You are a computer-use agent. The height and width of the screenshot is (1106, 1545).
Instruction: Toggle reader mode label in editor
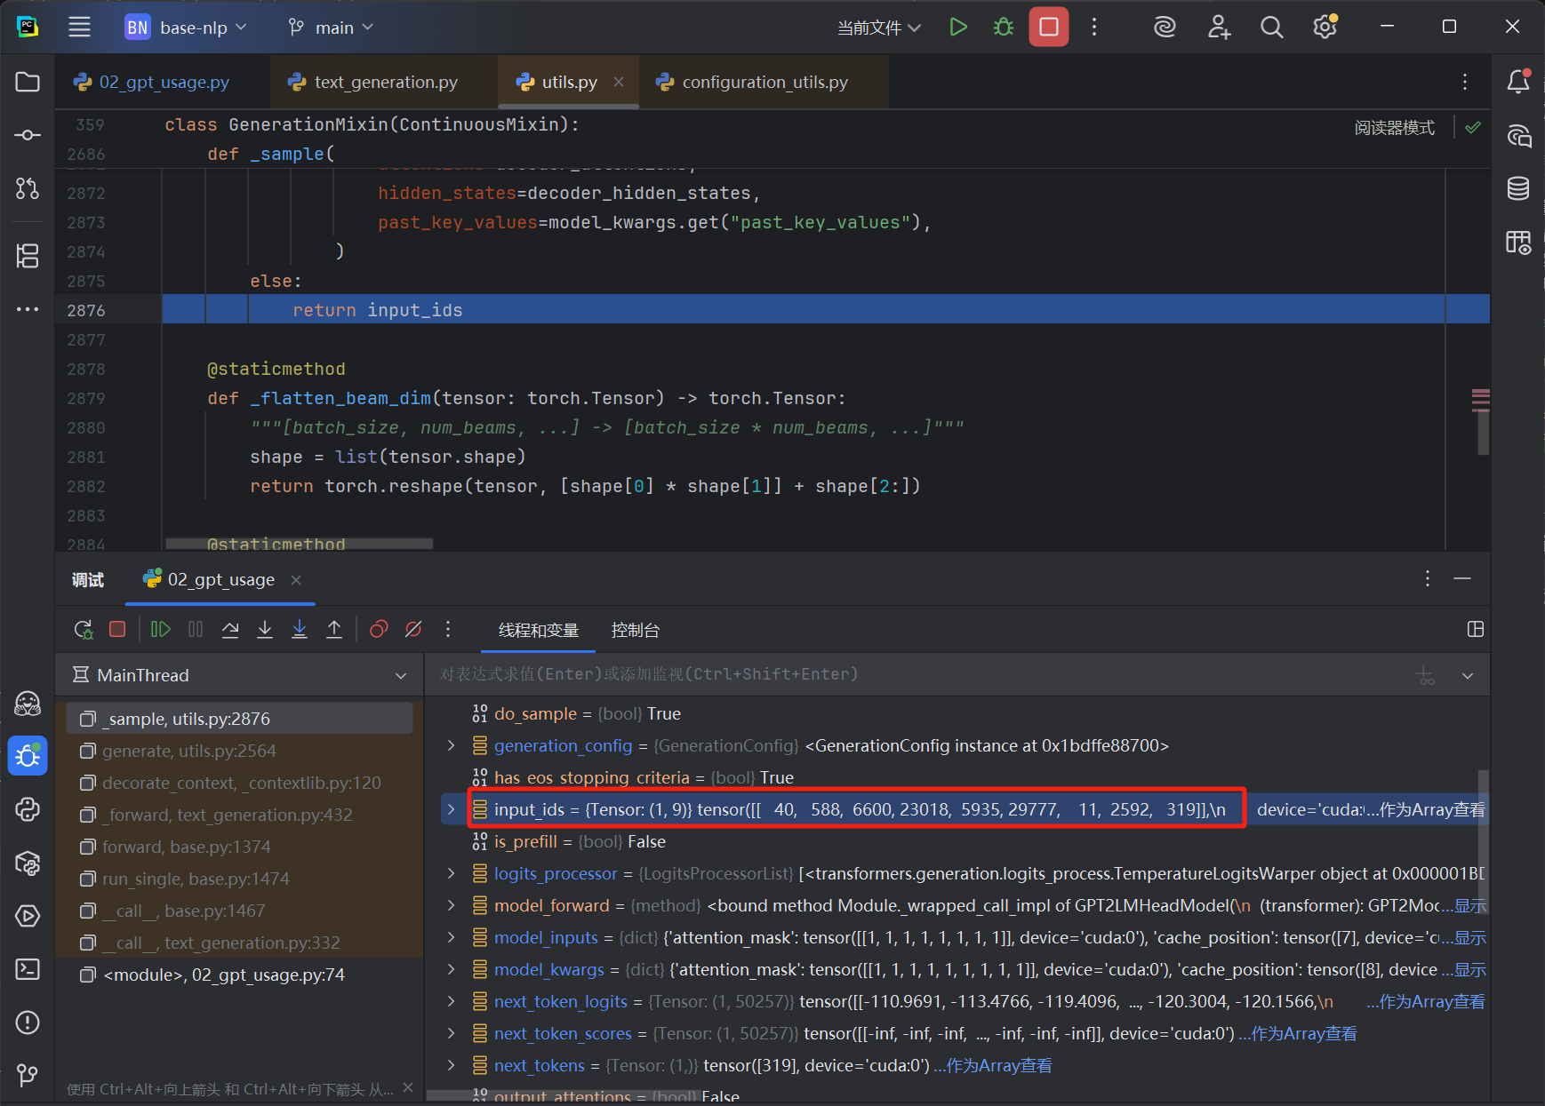[1394, 128]
